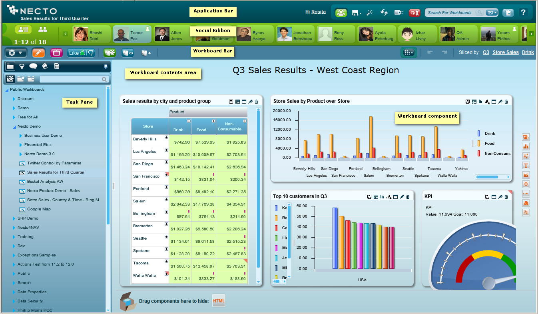The height and width of the screenshot is (314, 538).
Task: Toggle the Drink series in the Store Sales legend
Action: [x=487, y=134]
